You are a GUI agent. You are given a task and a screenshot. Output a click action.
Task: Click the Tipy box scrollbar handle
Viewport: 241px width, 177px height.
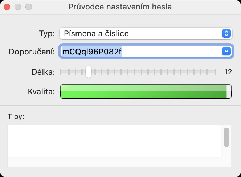point(226,137)
